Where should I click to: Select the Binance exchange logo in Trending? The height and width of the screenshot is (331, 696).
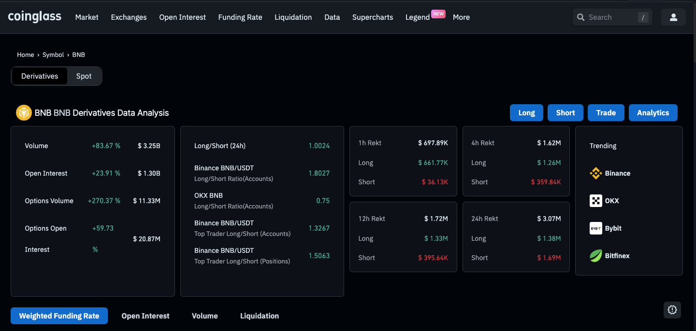(x=595, y=173)
